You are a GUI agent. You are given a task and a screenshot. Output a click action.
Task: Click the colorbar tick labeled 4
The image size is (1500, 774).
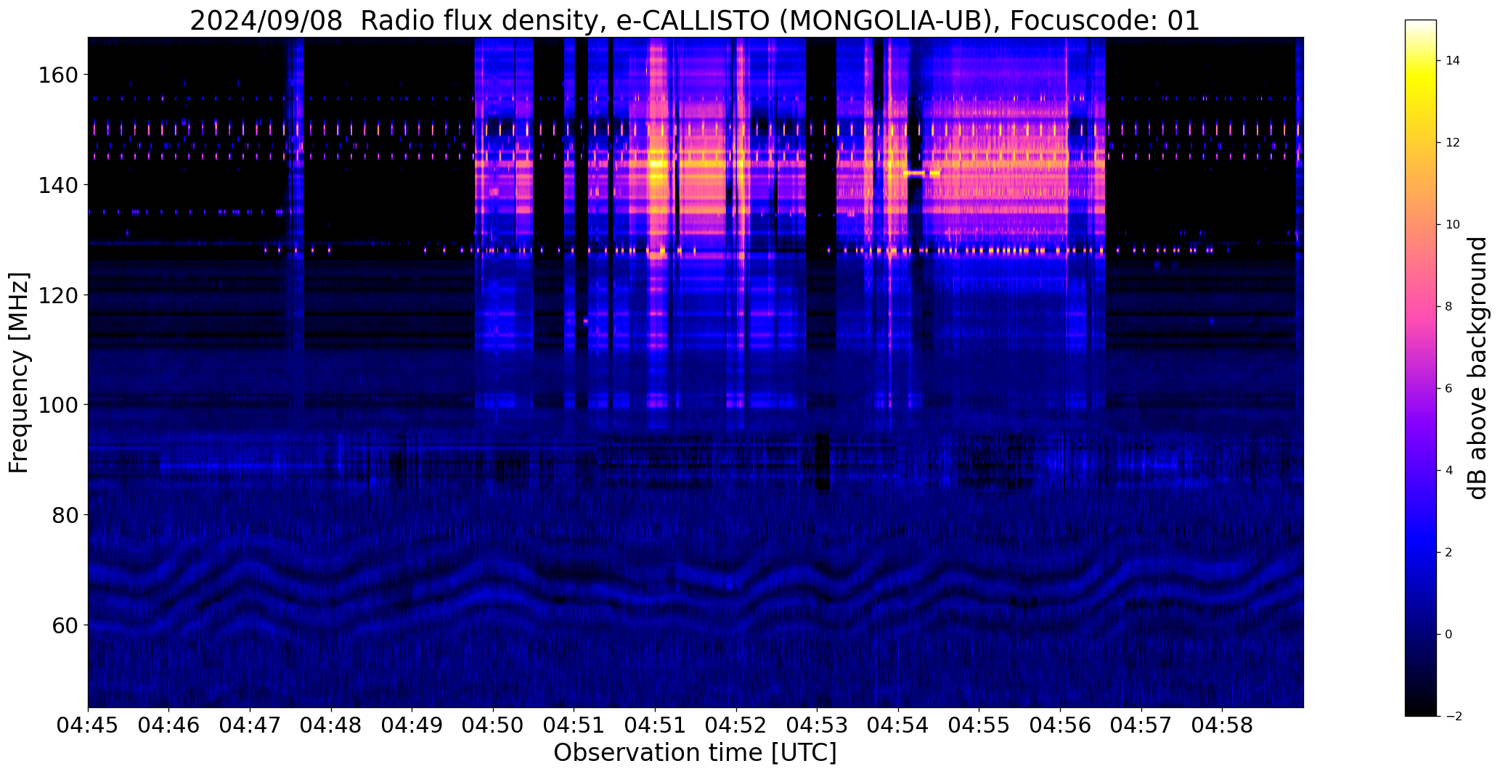[1449, 471]
